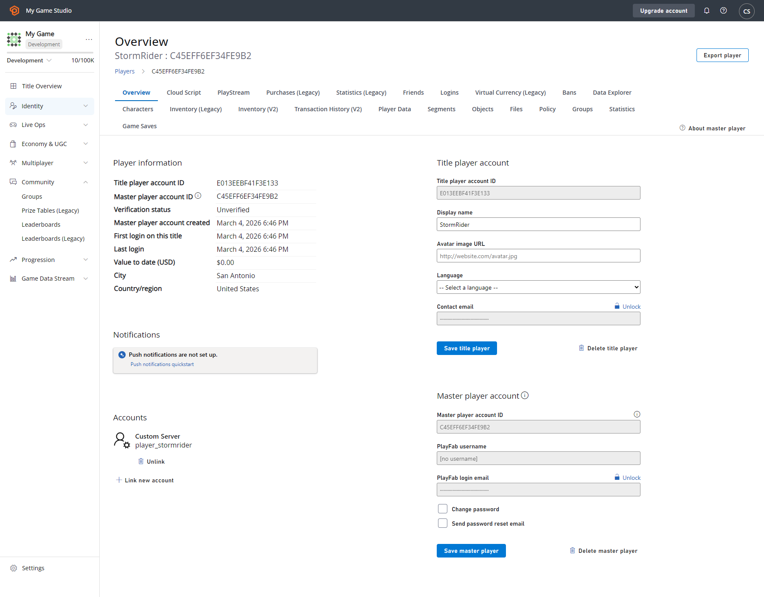The height and width of the screenshot is (597, 764).
Task: Click the PlayFab logo icon
Action: (14, 11)
